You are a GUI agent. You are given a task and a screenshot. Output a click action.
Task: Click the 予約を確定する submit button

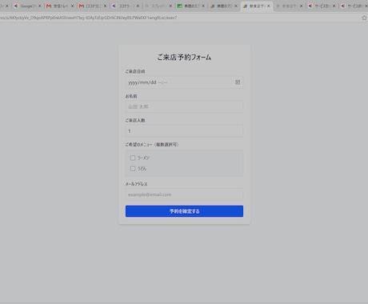tap(184, 211)
